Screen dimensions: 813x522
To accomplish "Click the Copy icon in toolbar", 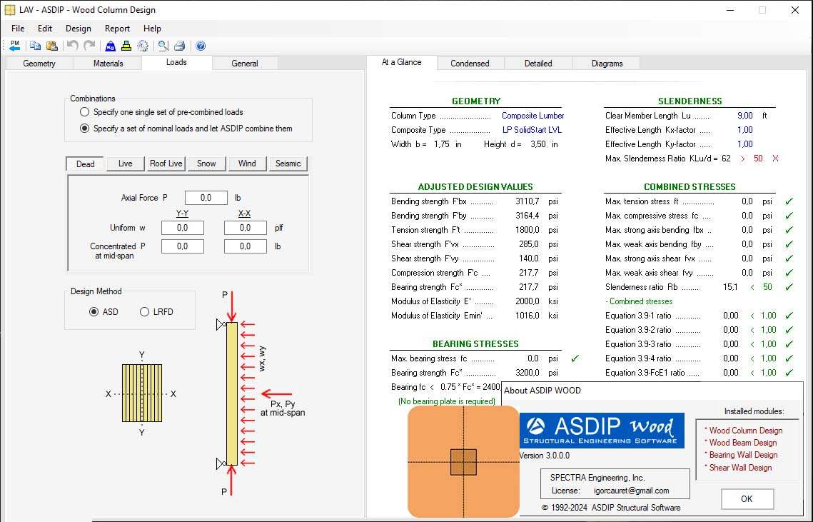I will (35, 46).
